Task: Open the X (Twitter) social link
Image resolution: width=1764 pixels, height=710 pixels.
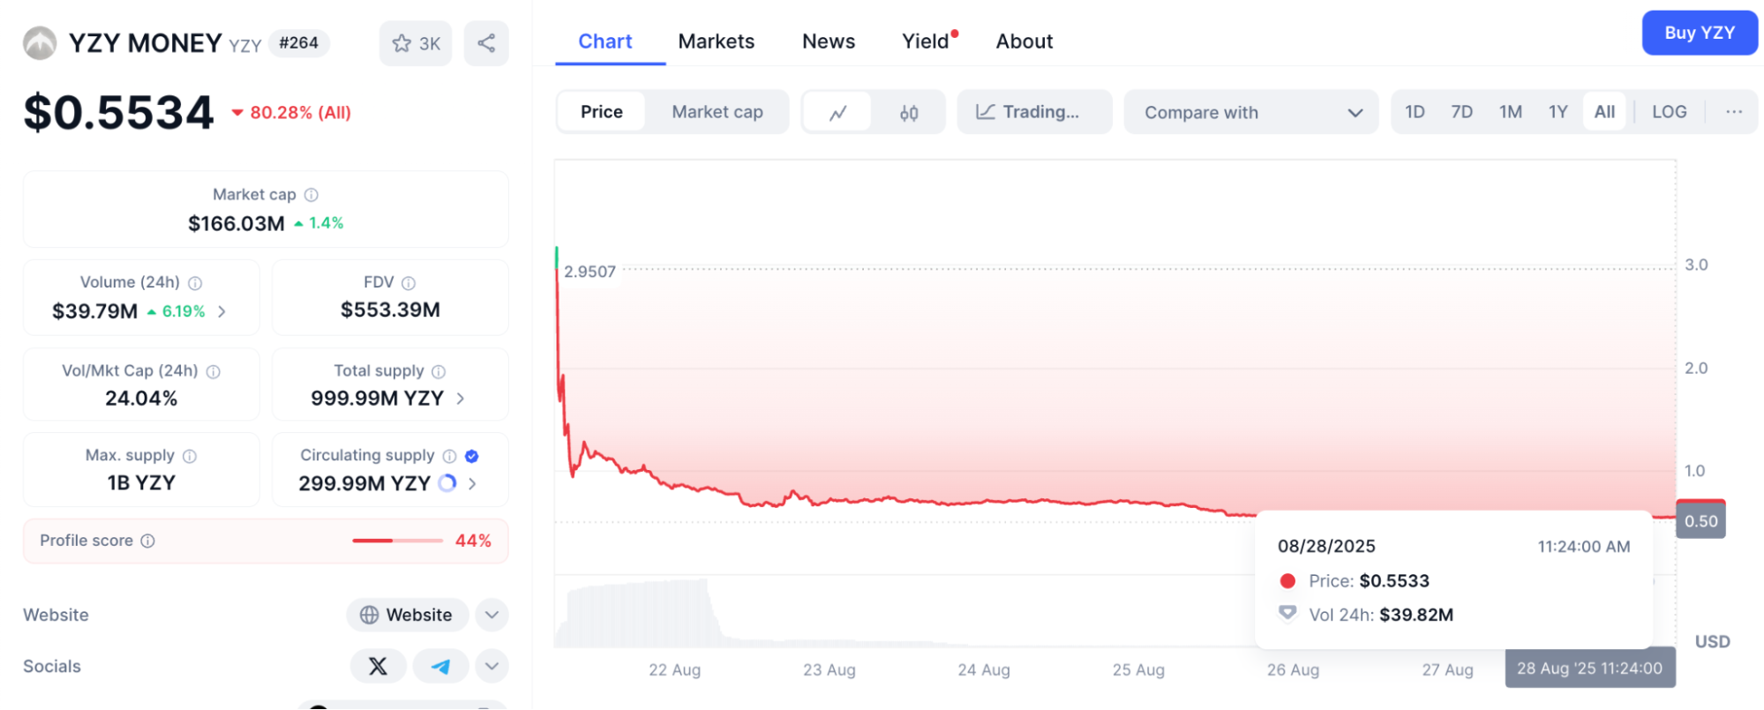Action: (378, 666)
